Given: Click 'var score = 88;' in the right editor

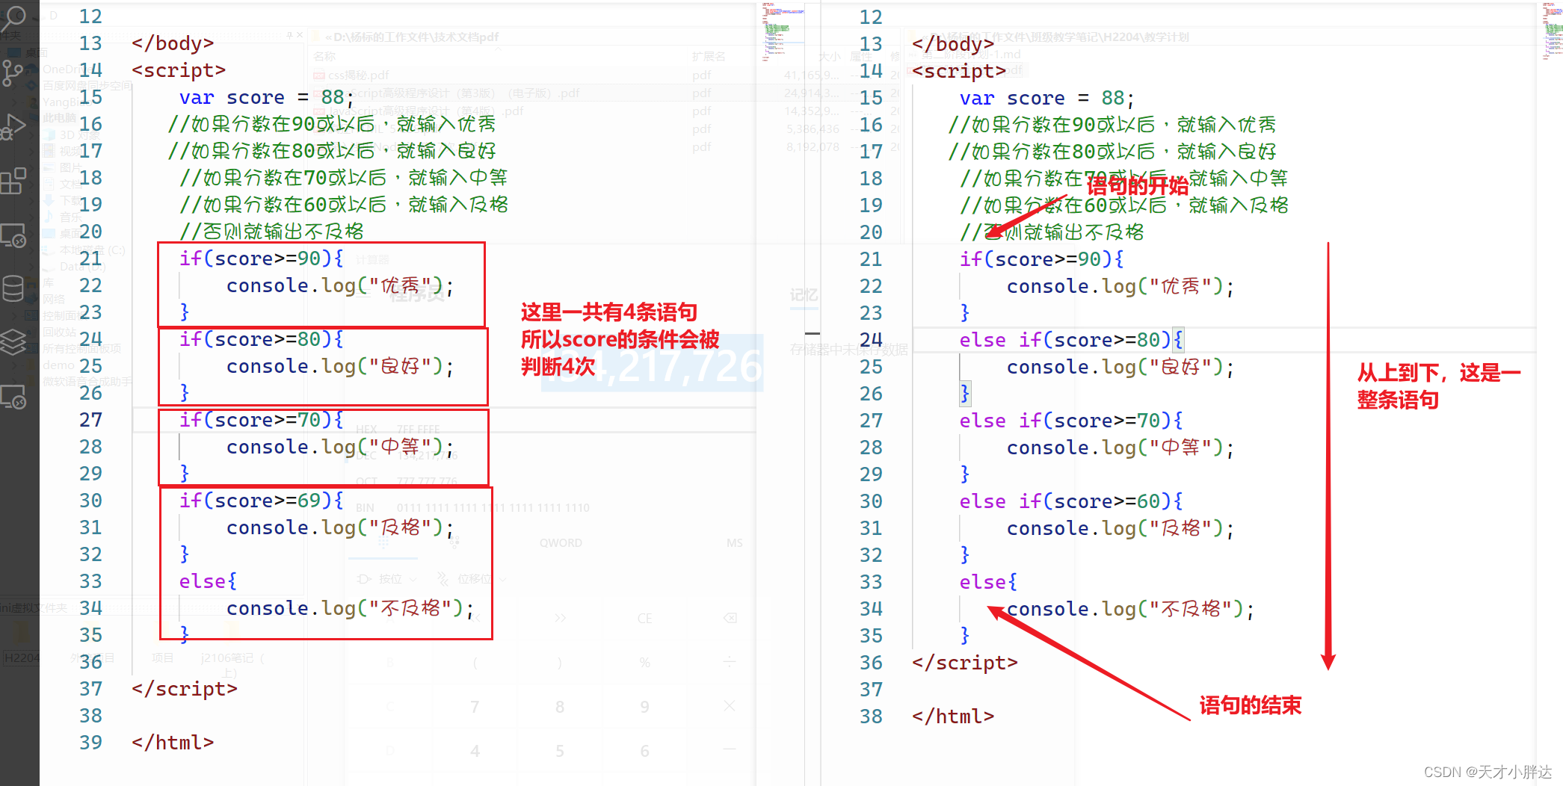Looking at the screenshot, I should [x=1046, y=98].
